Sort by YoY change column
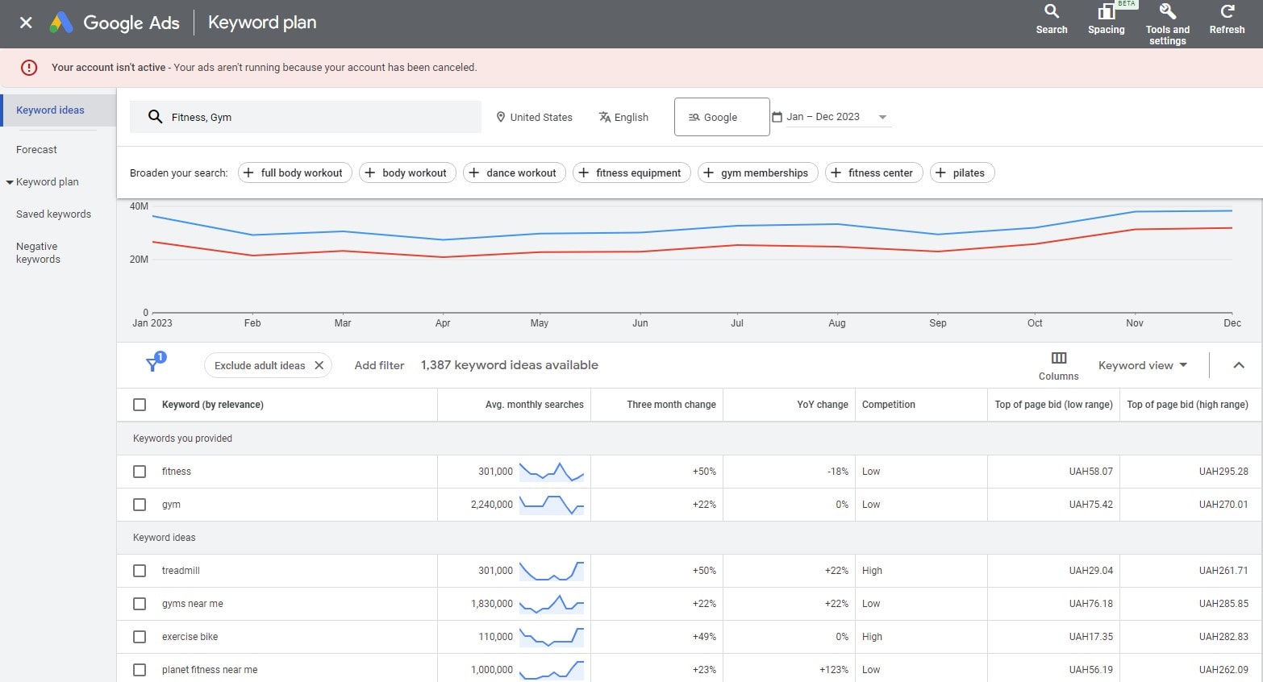 pos(822,405)
